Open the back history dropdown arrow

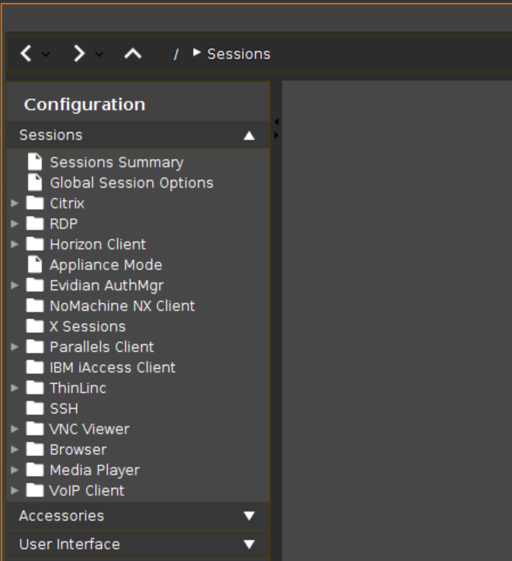(x=46, y=55)
